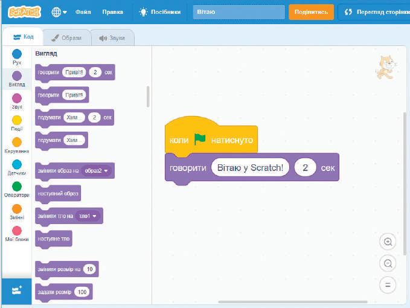Click the Scratch logo
Image resolution: width=410 pixels, height=308 pixels.
(24, 11)
